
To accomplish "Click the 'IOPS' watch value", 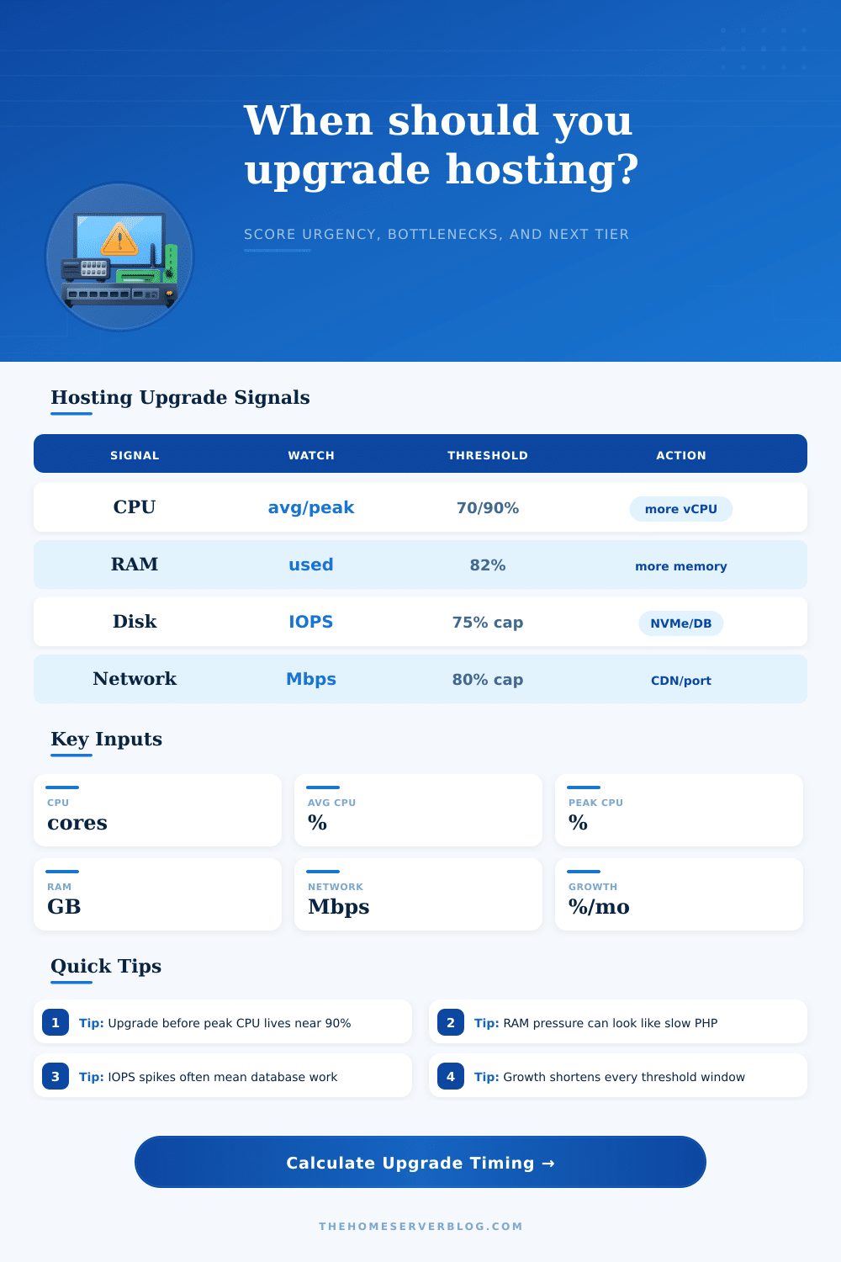I will [311, 622].
